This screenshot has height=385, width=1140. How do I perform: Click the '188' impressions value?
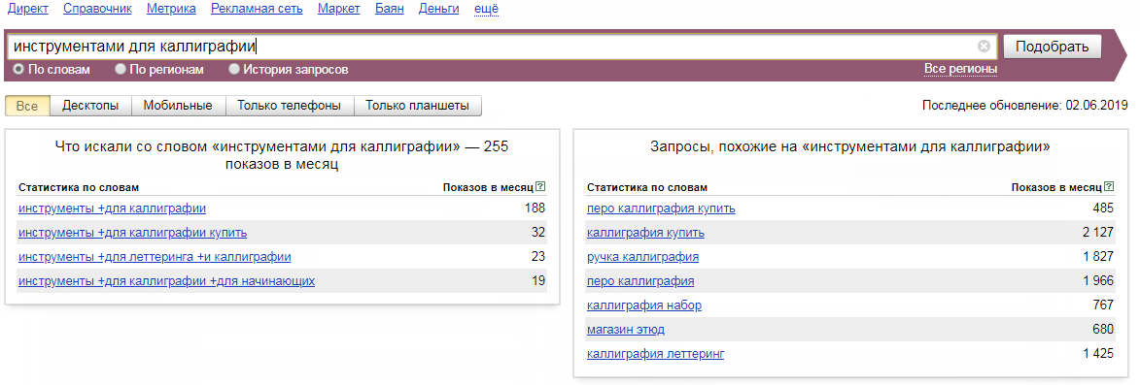click(x=535, y=209)
